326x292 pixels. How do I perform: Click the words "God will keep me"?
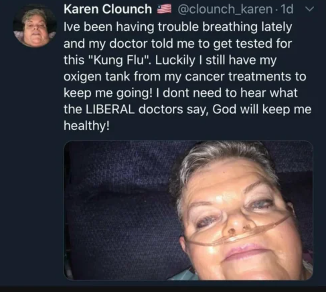click(x=262, y=109)
